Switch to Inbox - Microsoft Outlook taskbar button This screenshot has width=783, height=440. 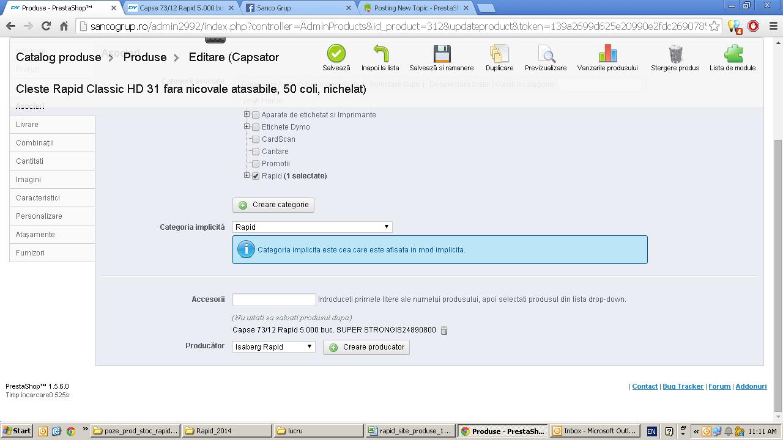click(594, 431)
